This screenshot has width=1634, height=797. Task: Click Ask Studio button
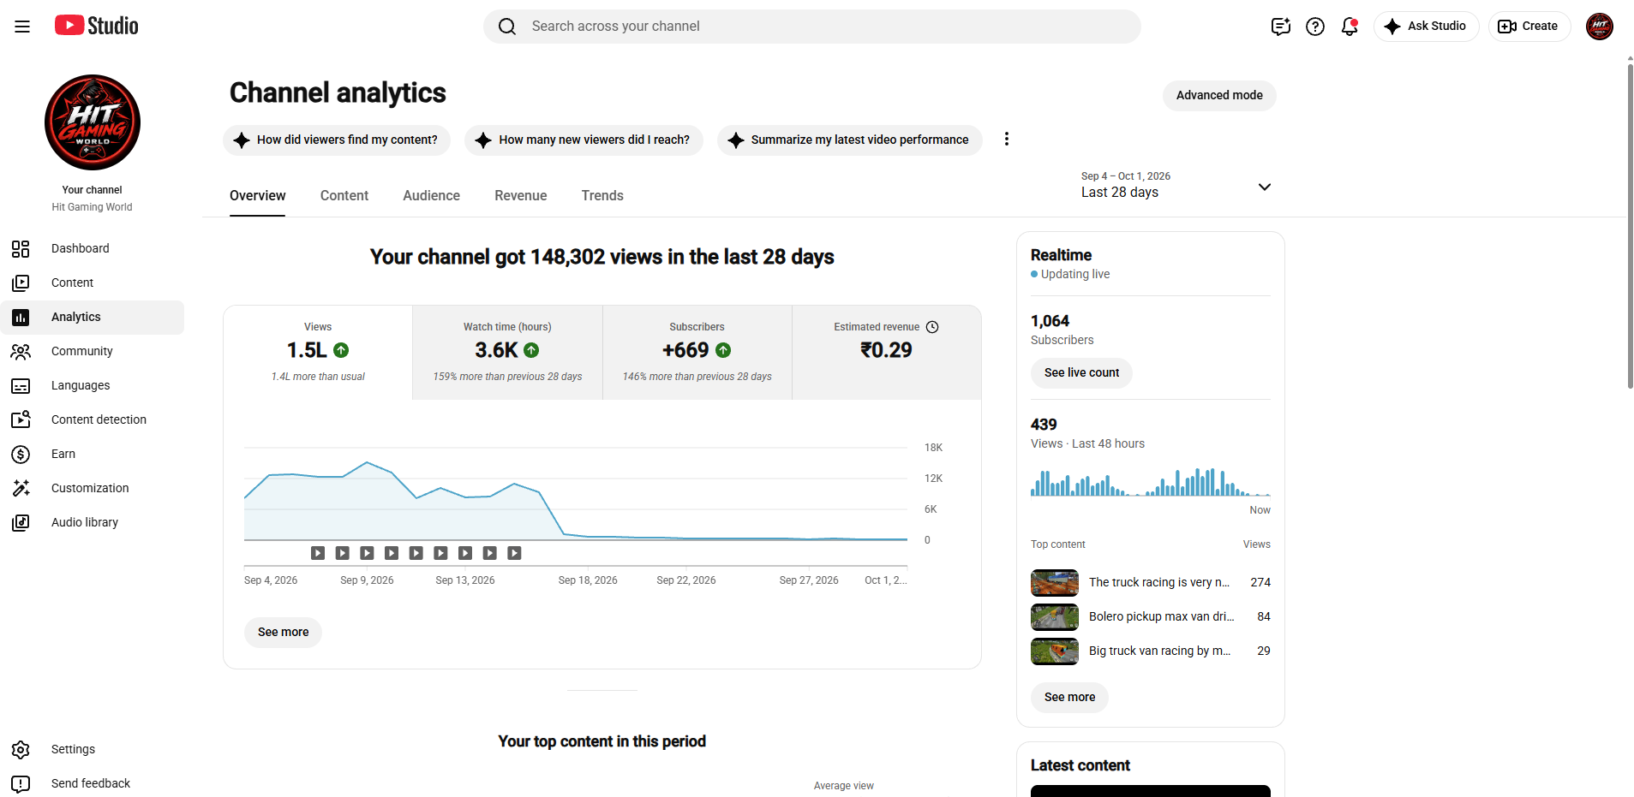pyautogui.click(x=1426, y=27)
